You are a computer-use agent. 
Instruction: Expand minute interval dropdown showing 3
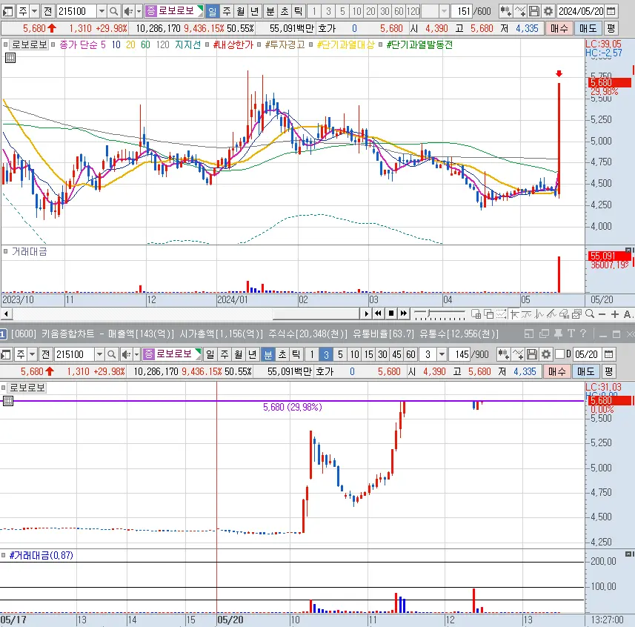pos(442,354)
